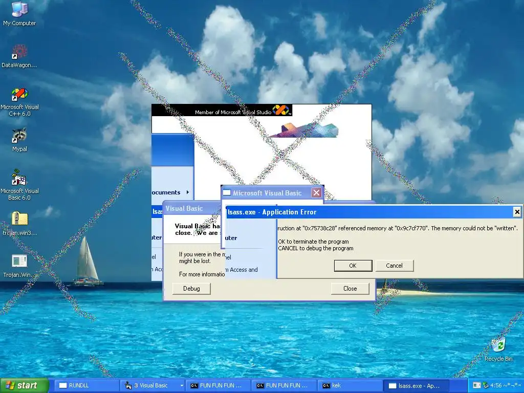Click the memory could not be written message
This screenshot has width=524, height=393.
tap(398, 228)
